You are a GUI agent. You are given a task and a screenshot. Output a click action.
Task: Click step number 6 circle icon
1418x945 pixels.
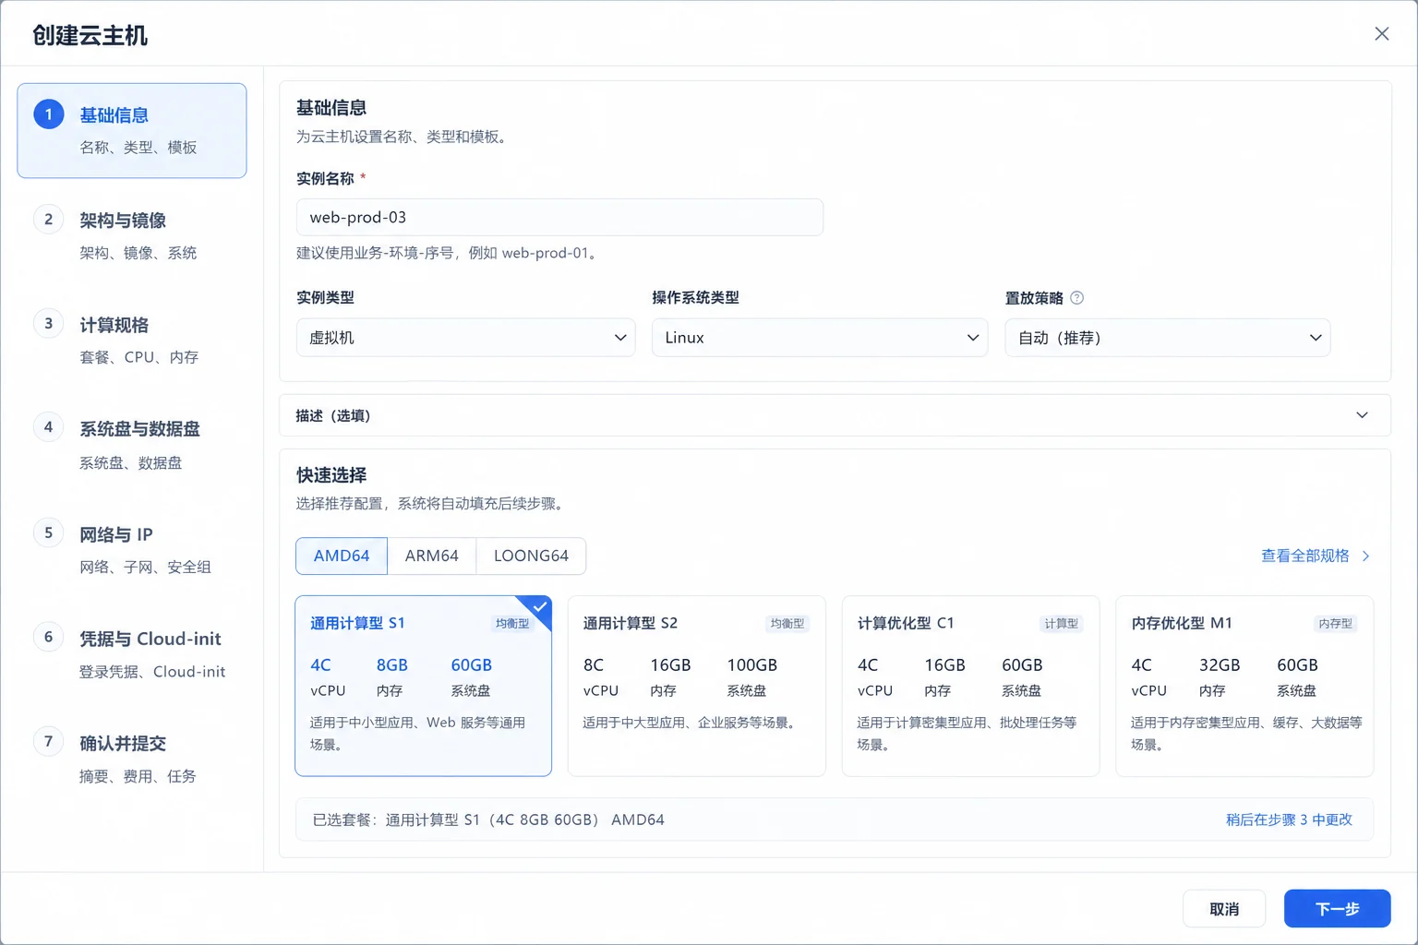coord(49,637)
